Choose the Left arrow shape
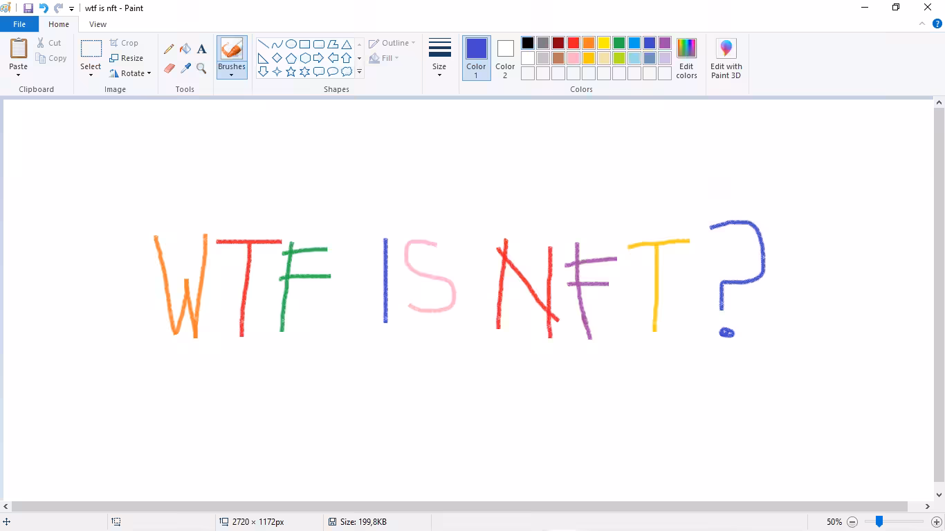 tap(333, 58)
